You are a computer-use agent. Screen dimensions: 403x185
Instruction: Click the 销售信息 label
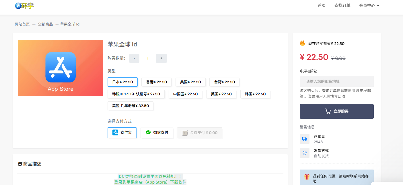pyautogui.click(x=307, y=127)
